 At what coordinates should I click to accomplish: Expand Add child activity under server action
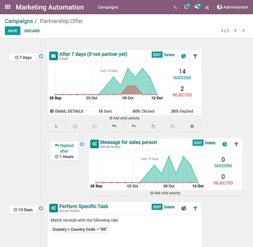pos(165,193)
